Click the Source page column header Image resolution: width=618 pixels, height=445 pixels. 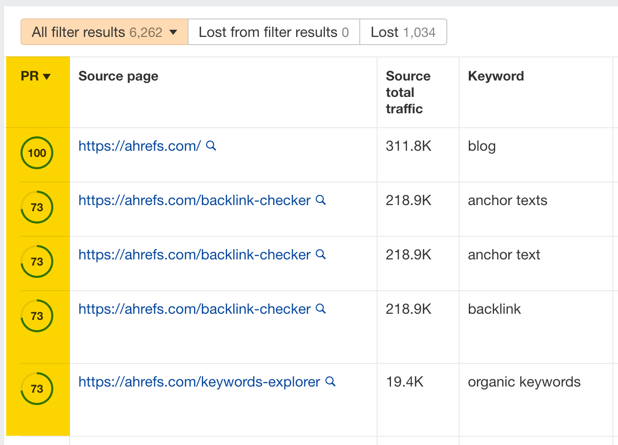tap(118, 76)
